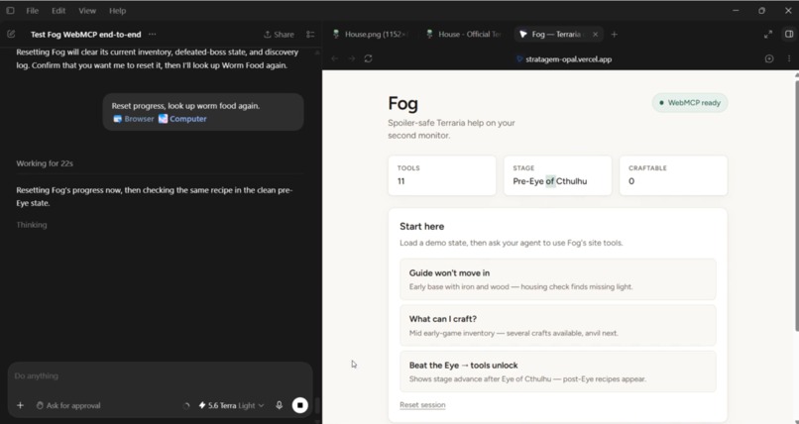Click the Computer tag in the message
The image size is (799, 424).
point(182,119)
